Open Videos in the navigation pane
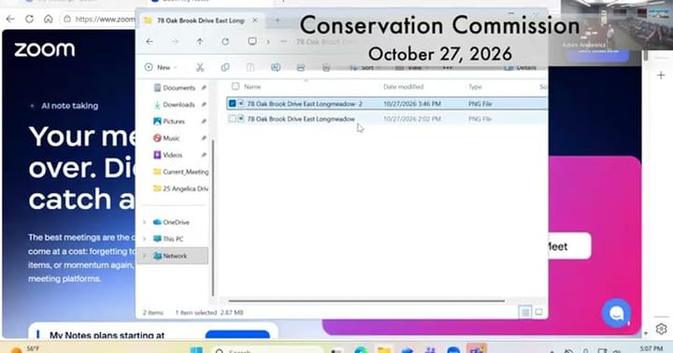The width and height of the screenshot is (673, 353). [x=173, y=155]
